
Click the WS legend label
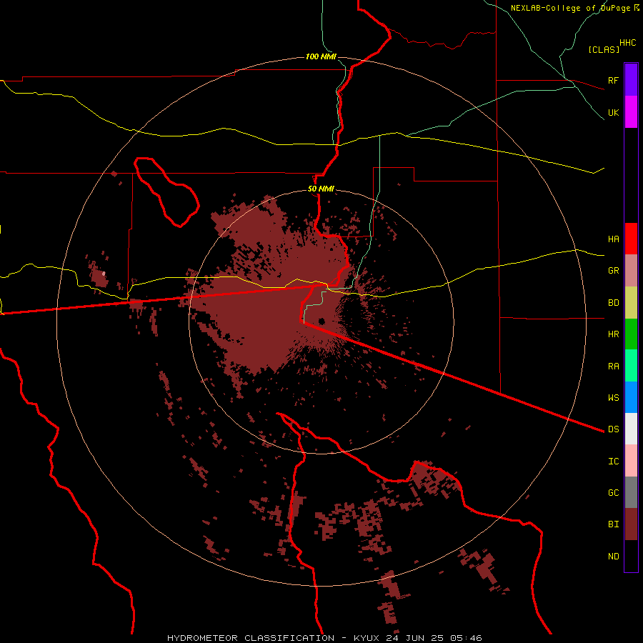[614, 397]
